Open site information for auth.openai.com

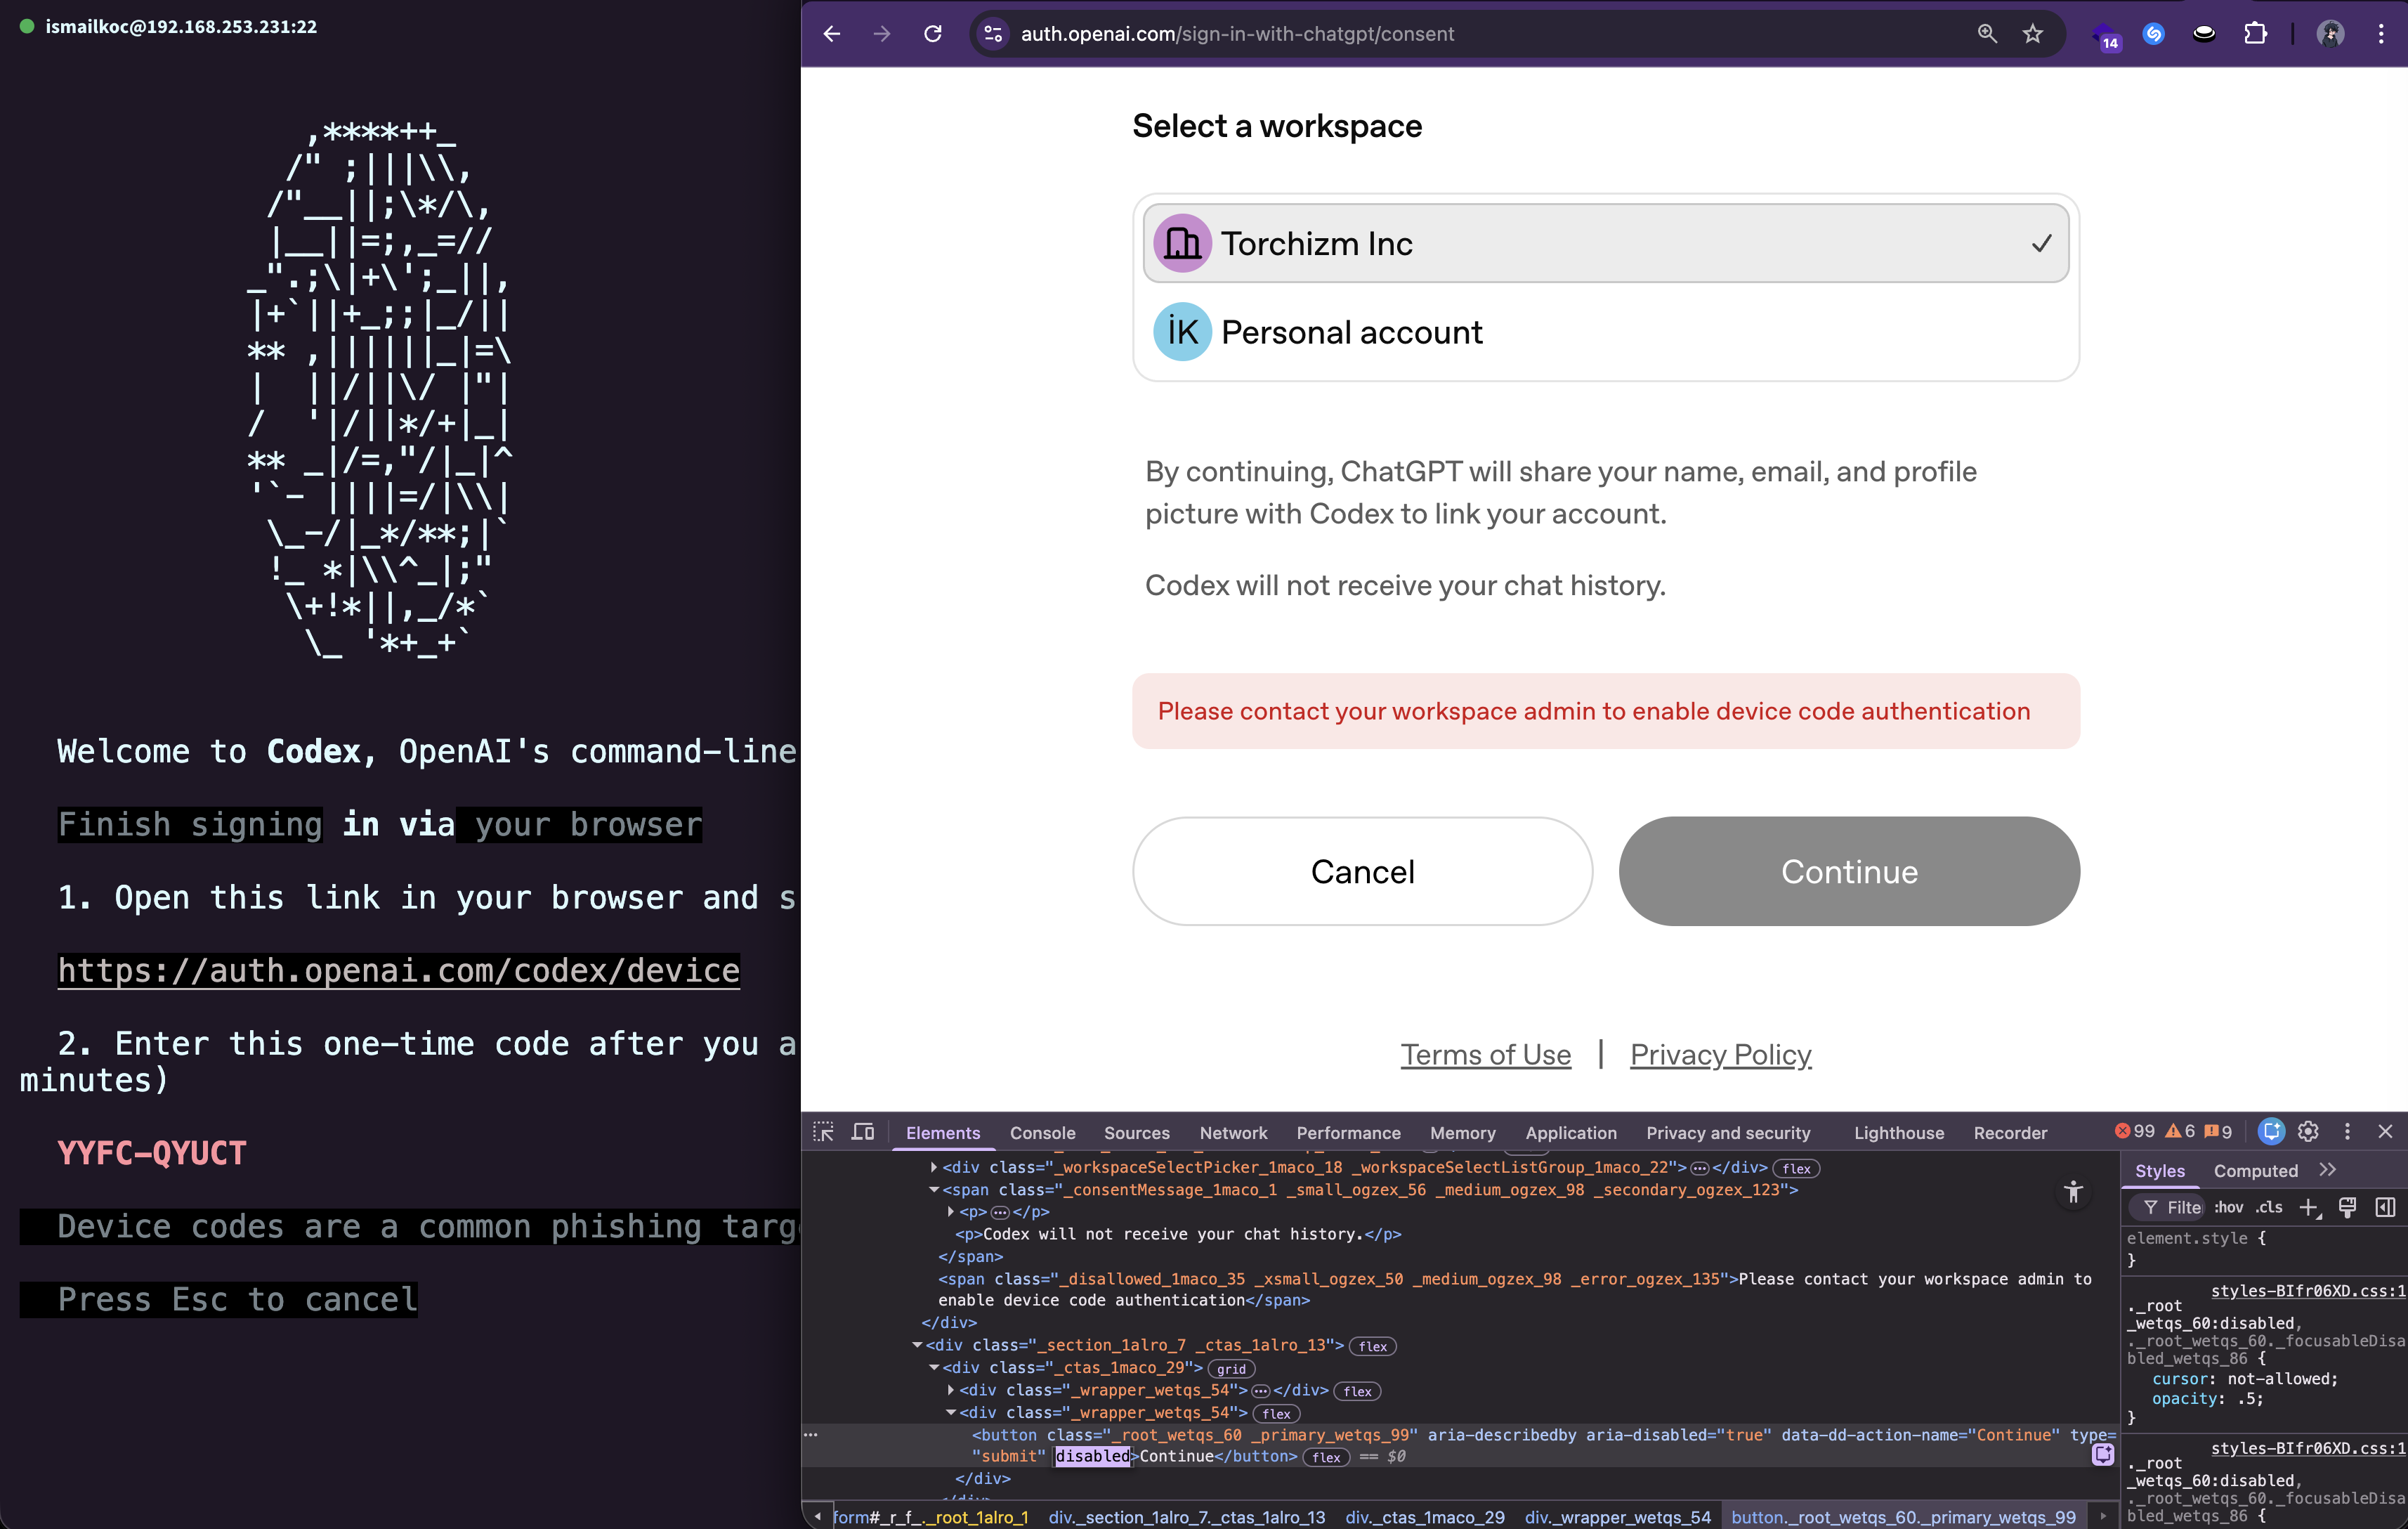tap(993, 34)
